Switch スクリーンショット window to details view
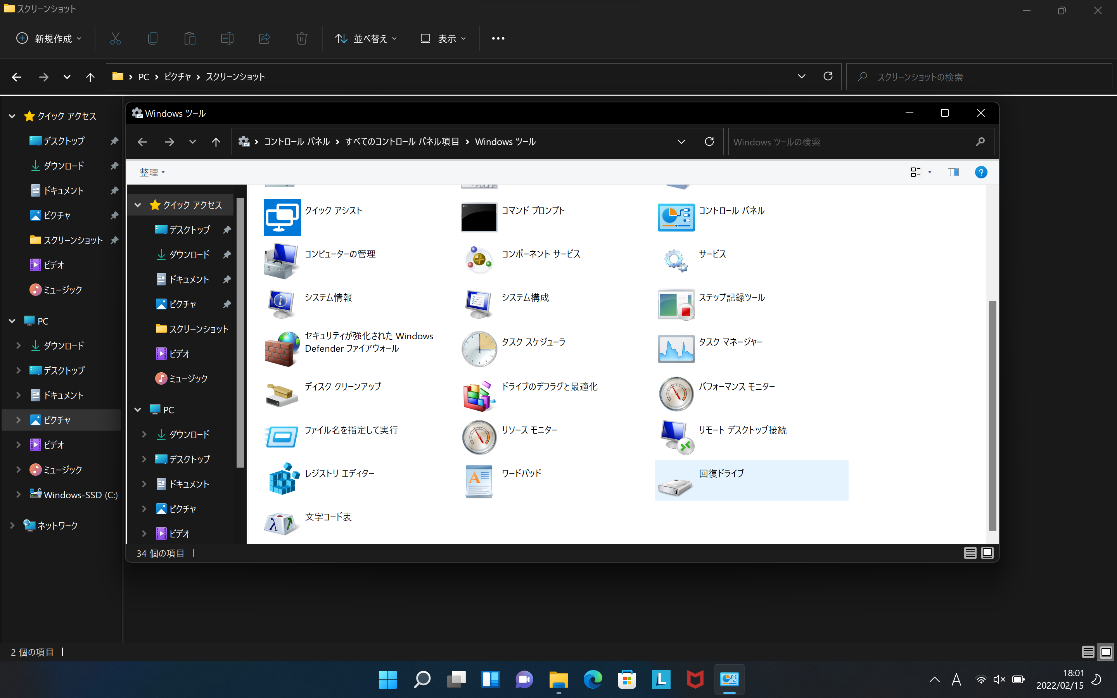The width and height of the screenshot is (1117, 698). (1088, 652)
